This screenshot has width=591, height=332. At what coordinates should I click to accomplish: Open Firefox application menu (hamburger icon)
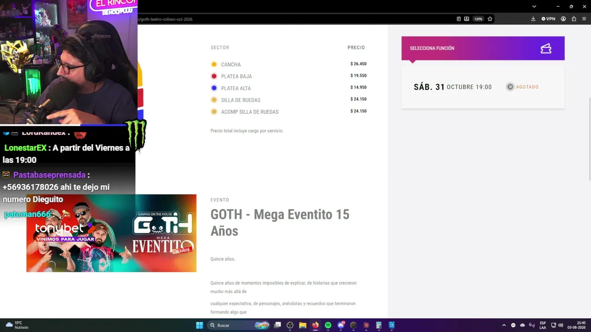point(584,19)
